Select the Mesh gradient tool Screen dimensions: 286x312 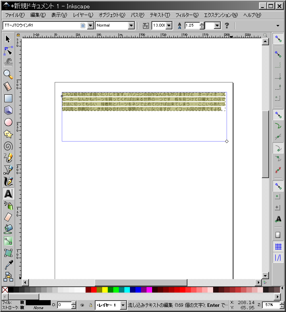click(x=8, y=253)
